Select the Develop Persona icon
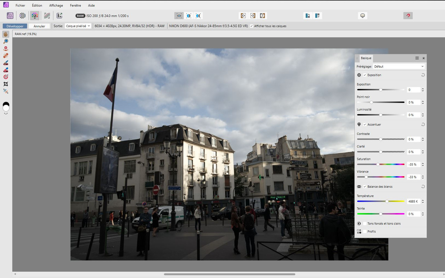 (x=34, y=16)
